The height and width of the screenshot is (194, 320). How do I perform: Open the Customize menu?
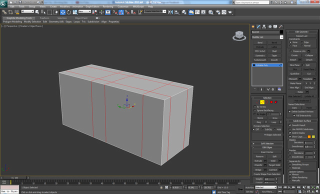pyautogui.click(x=123, y=6)
